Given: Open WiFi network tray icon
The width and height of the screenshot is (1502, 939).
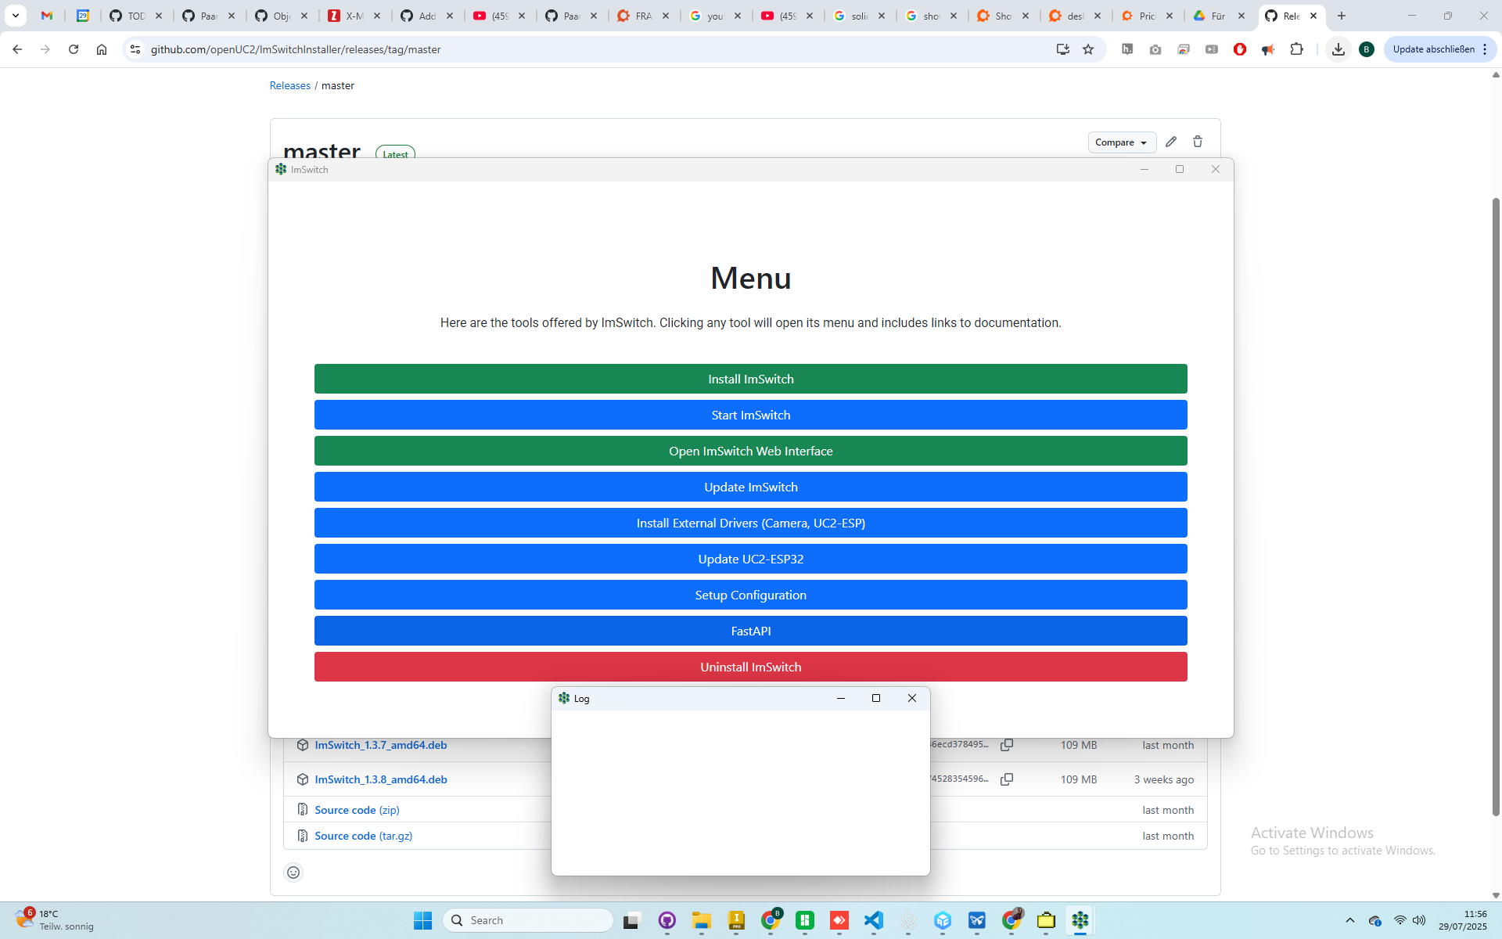Looking at the screenshot, I should [x=1400, y=920].
